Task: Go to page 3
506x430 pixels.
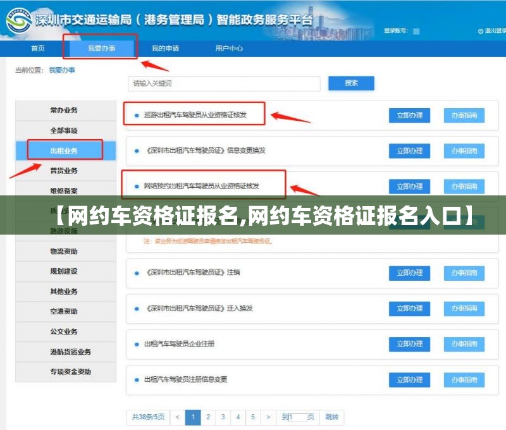Action: (223, 417)
